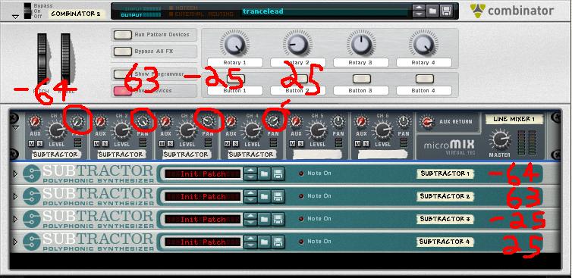Save Subtractor 4 patch floppy icon
The width and height of the screenshot is (572, 278).
278,242
